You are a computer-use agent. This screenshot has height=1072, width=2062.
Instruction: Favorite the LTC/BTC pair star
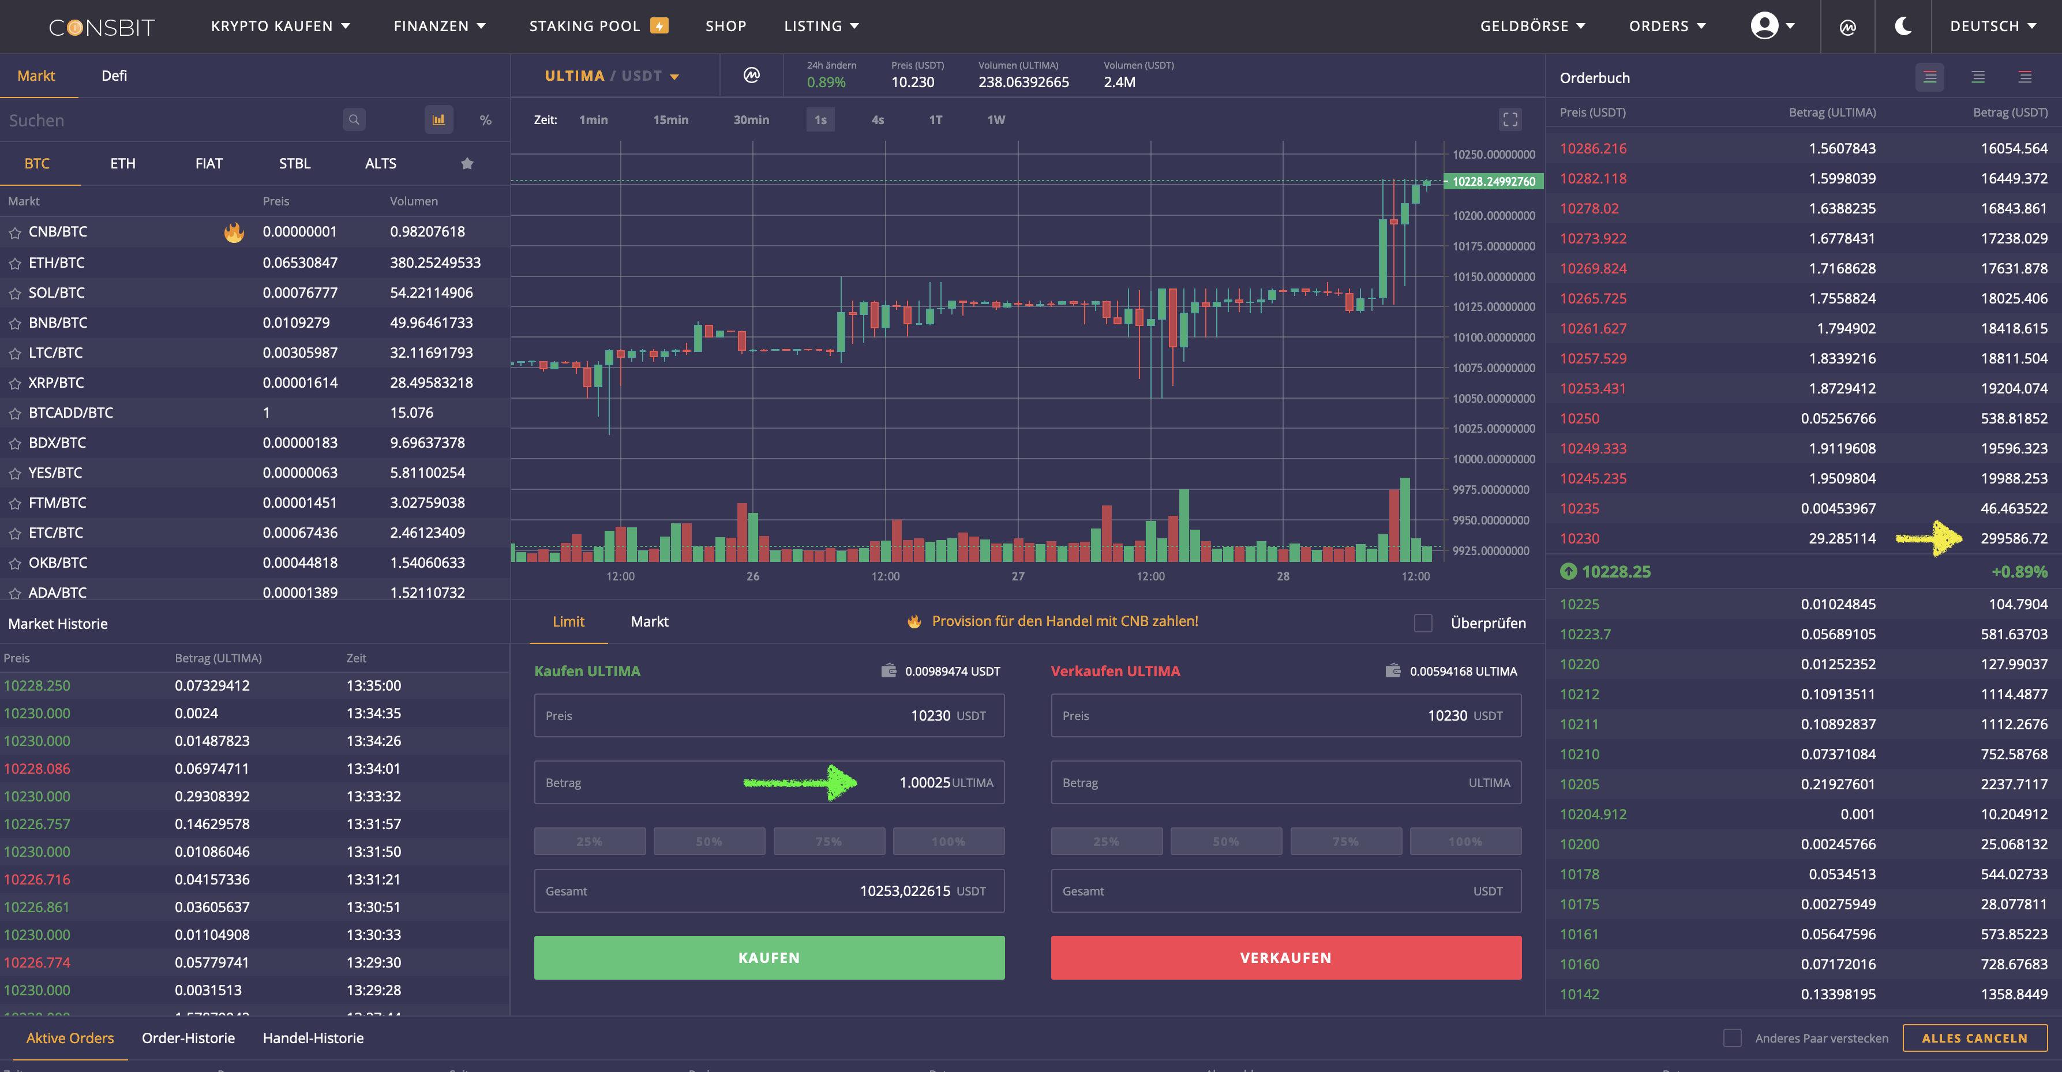[14, 354]
